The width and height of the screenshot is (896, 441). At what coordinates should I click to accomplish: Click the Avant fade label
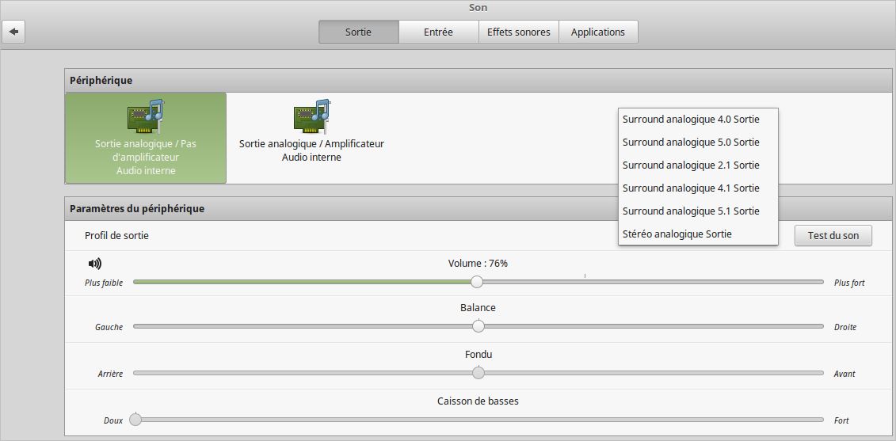click(845, 374)
